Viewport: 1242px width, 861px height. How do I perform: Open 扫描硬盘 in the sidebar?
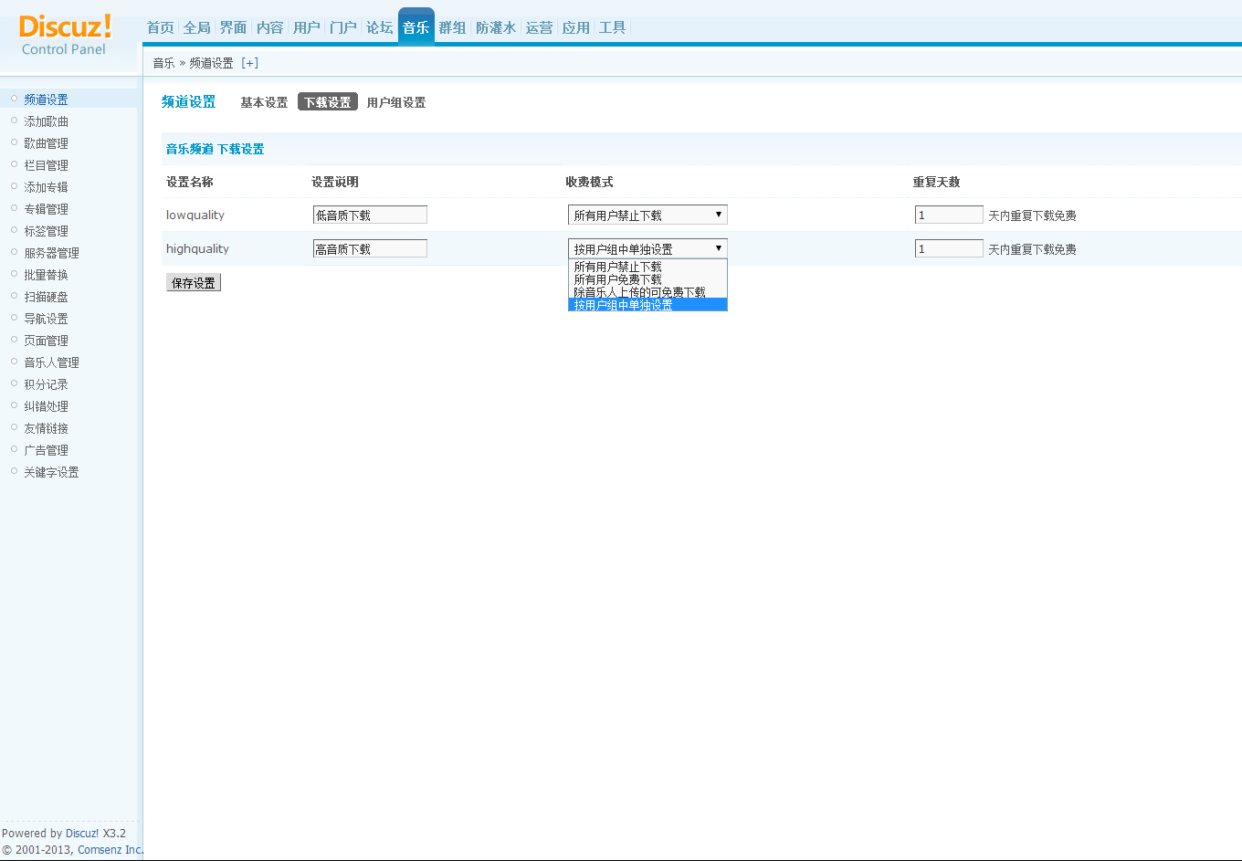tap(45, 296)
